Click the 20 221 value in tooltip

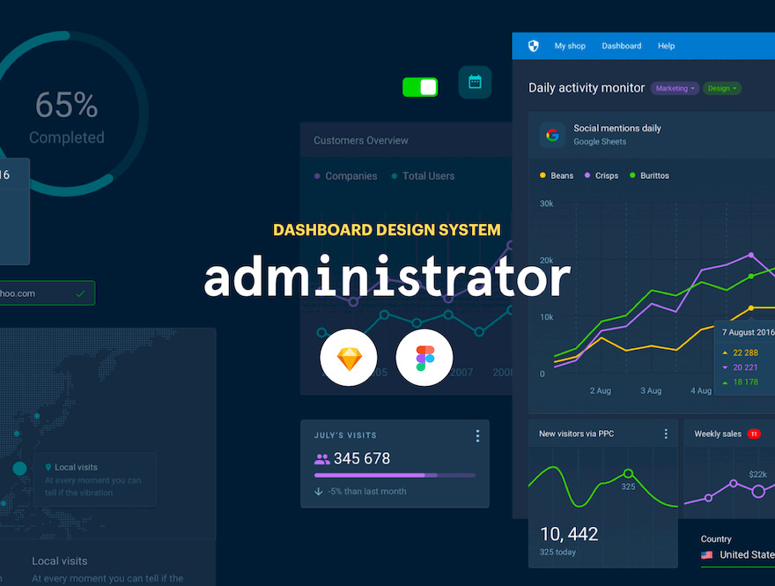(x=745, y=367)
